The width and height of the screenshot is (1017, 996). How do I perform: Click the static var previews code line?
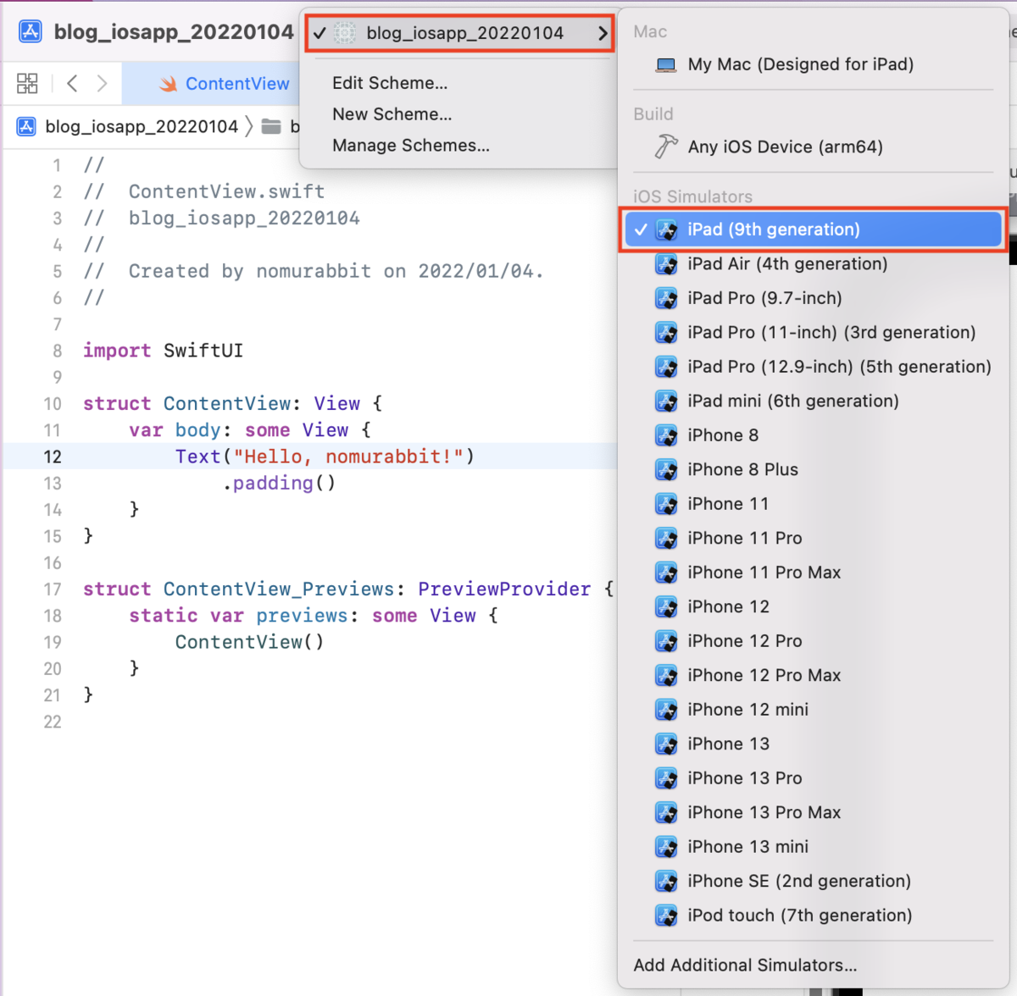coord(314,616)
